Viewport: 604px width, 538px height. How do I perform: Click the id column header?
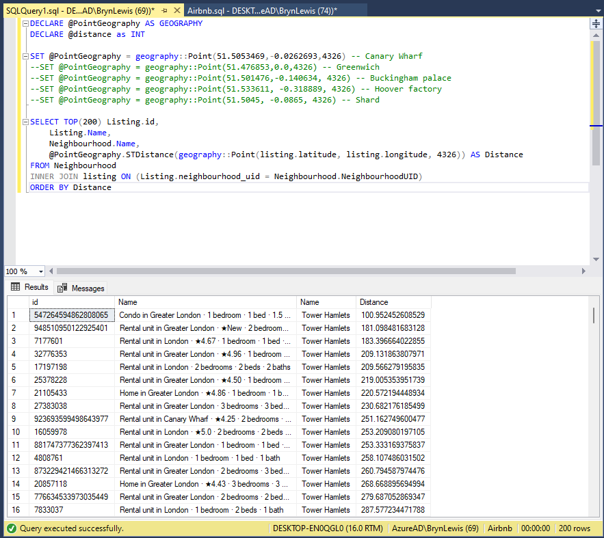click(x=71, y=302)
